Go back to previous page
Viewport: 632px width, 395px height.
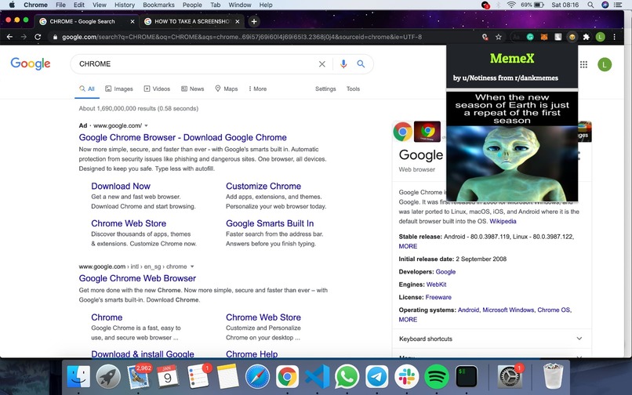(9, 37)
